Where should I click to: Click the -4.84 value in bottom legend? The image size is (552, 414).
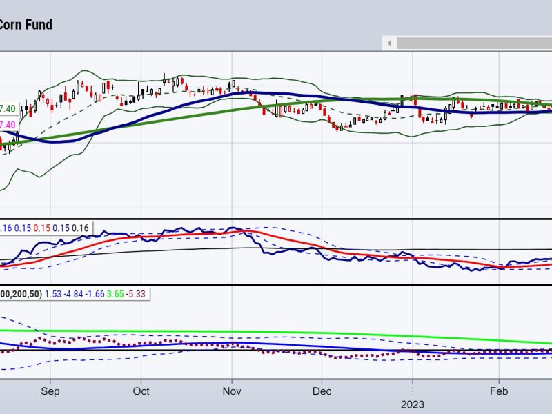pos(75,294)
